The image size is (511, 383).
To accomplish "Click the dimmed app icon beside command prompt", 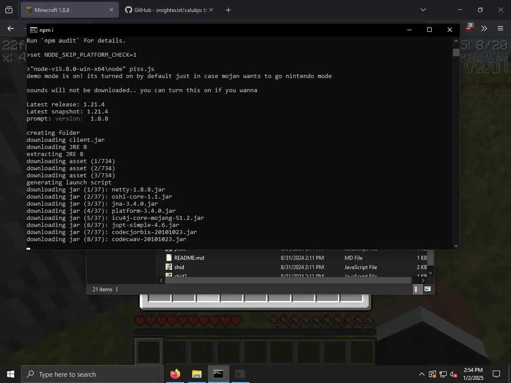I will 240,374.
